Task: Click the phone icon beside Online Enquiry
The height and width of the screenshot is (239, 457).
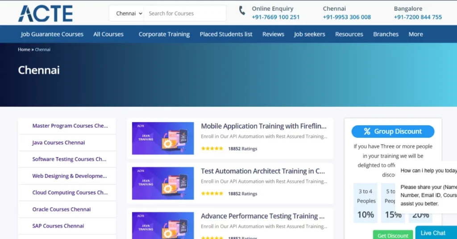Action: pos(242,11)
